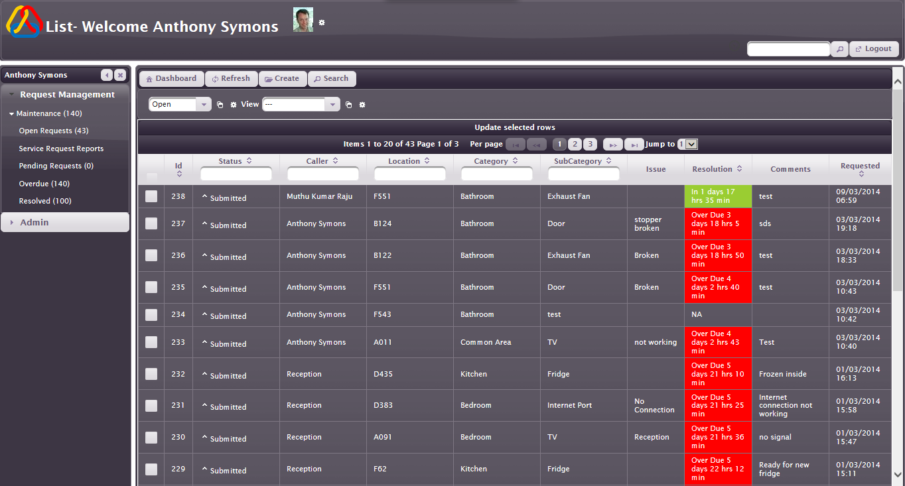Screen dimensions: 905x486
Task: Click the settings gear next to the View dropdown
Action: (x=362, y=105)
